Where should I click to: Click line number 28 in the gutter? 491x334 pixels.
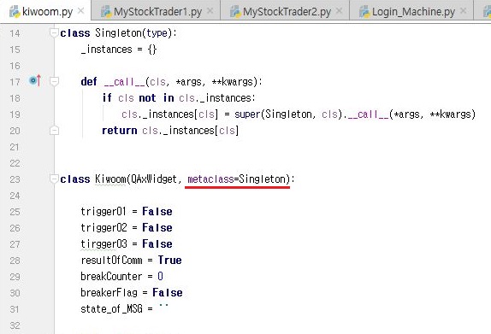(15, 261)
